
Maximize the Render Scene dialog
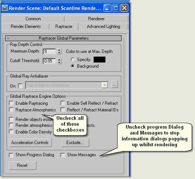click(x=116, y=8)
